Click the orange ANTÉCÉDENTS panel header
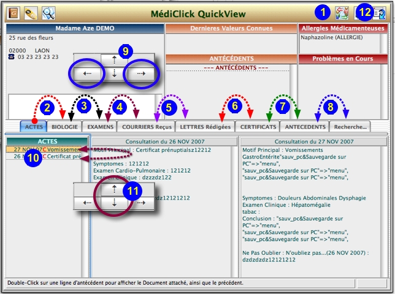Image resolution: width=395 pixels, height=294 pixels. click(x=231, y=59)
